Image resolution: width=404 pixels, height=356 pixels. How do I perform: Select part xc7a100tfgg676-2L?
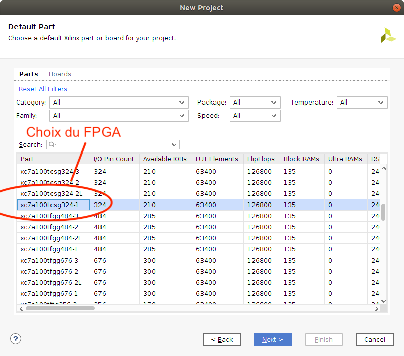pyautogui.click(x=54, y=283)
